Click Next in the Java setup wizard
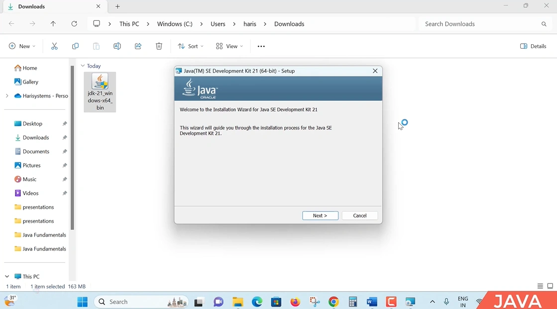 320,216
